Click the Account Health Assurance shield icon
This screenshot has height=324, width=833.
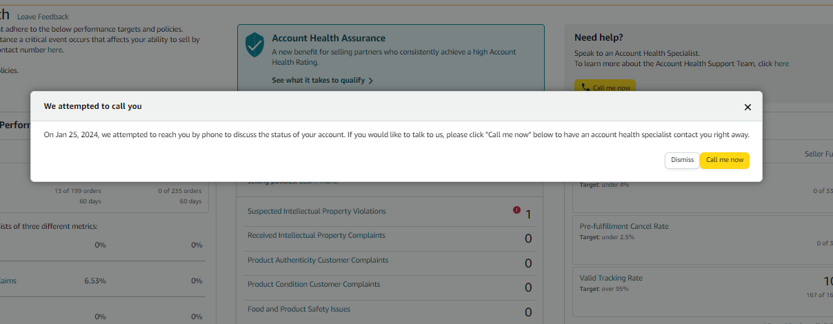(255, 45)
